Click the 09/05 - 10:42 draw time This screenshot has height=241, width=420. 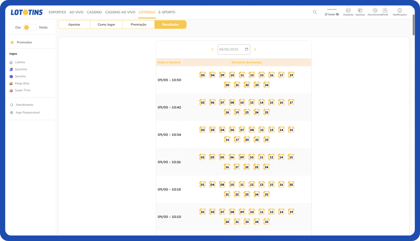[169, 108]
